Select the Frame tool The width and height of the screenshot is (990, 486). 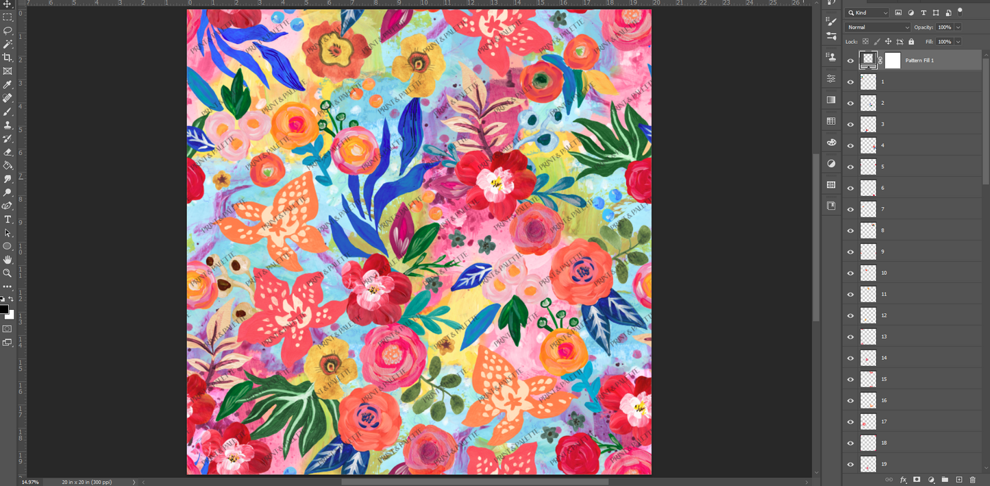(x=8, y=71)
